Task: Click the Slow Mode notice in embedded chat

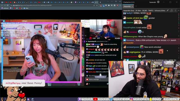Action: (91, 76)
